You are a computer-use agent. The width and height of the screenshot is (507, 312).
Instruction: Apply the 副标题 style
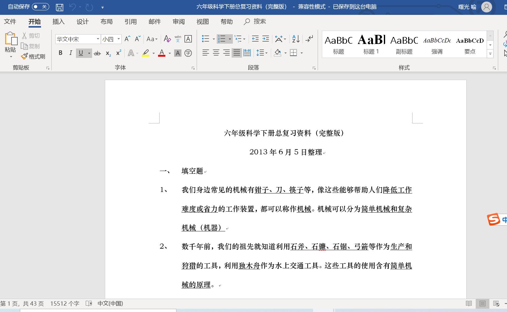404,44
